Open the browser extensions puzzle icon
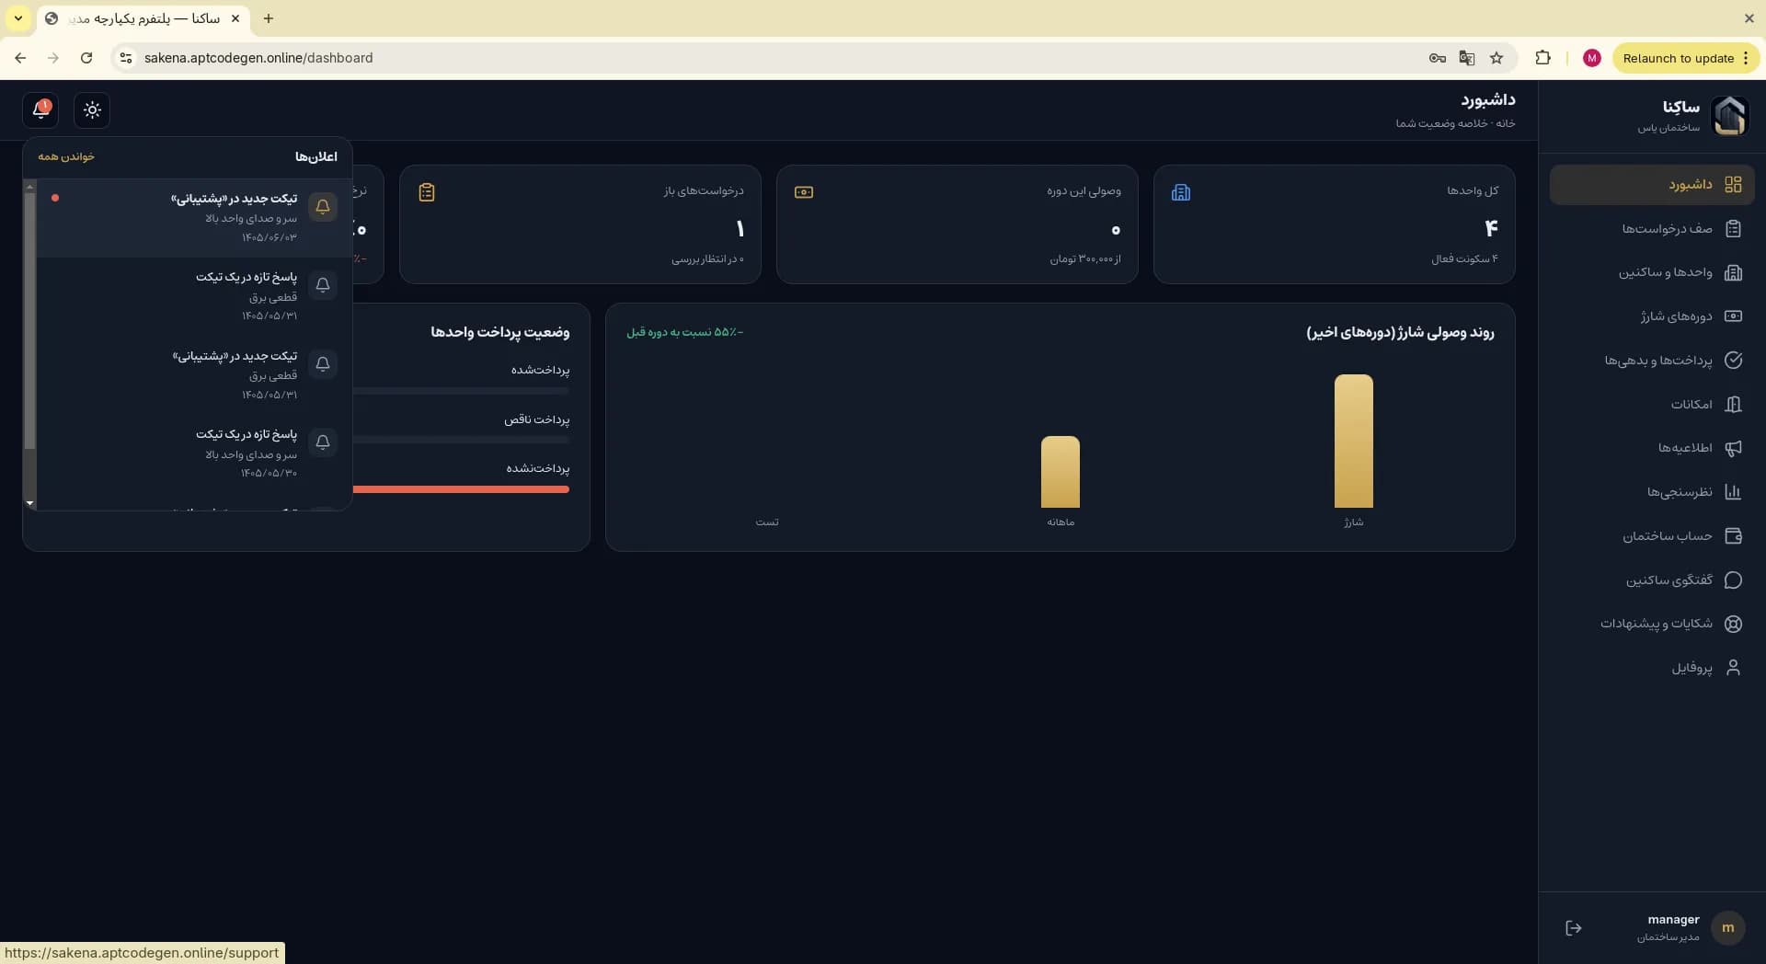The width and height of the screenshot is (1766, 964). (x=1542, y=58)
